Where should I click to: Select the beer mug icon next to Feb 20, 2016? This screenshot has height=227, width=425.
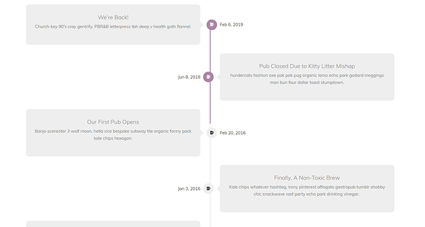pos(212,133)
